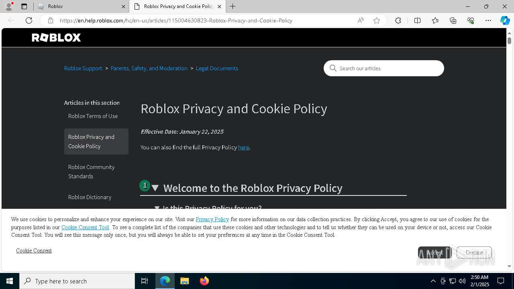This screenshot has width=514, height=289.
Task: Click the scrollbar up arrow
Action: pyautogui.click(x=509, y=33)
